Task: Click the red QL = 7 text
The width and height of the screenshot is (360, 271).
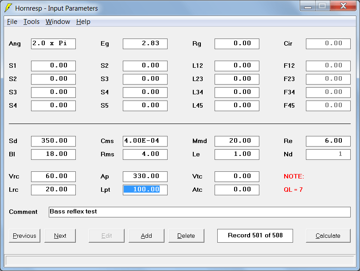Action: tap(293, 190)
